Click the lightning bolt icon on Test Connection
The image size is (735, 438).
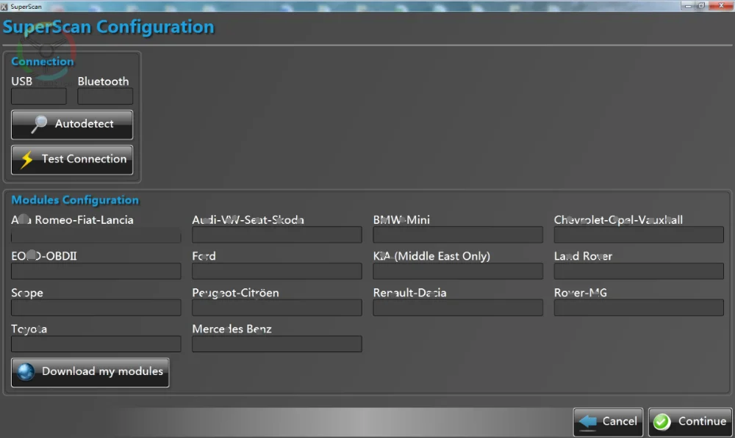pyautogui.click(x=27, y=159)
